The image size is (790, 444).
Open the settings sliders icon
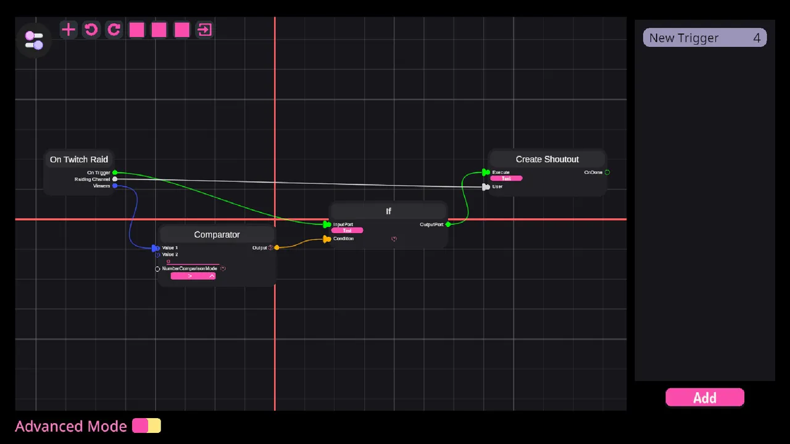click(34, 41)
